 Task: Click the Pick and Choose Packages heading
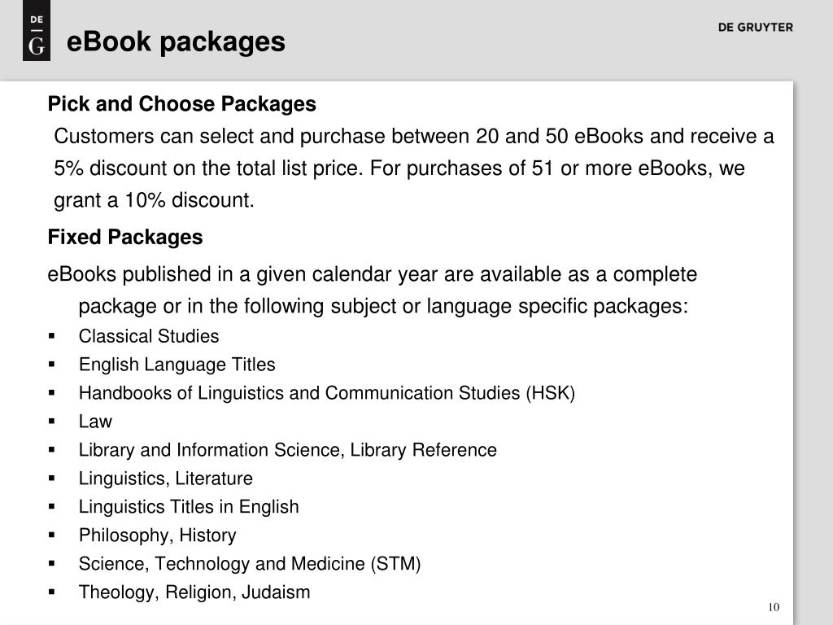(x=181, y=103)
